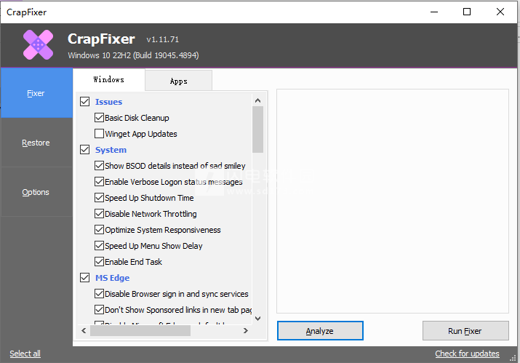Click the horizontal scrollbar thumb

tap(140, 330)
